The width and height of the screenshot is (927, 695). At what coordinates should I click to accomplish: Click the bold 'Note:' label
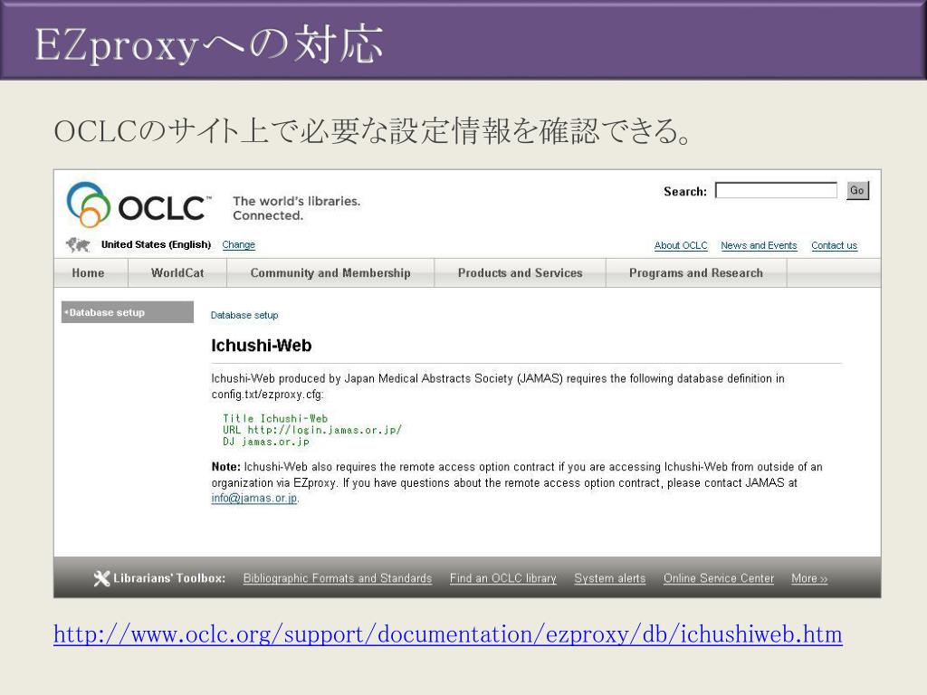click(225, 467)
